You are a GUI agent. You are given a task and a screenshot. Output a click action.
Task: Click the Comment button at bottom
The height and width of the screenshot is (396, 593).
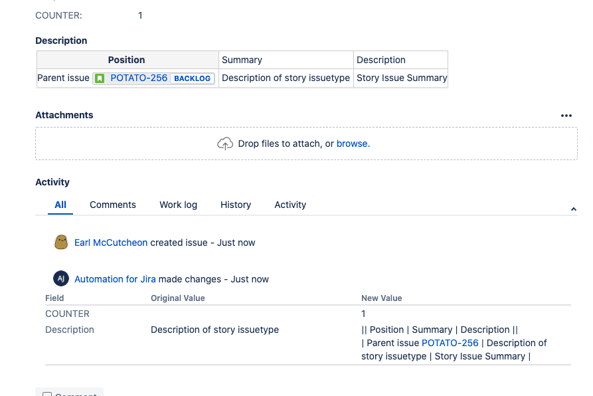[x=69, y=393]
